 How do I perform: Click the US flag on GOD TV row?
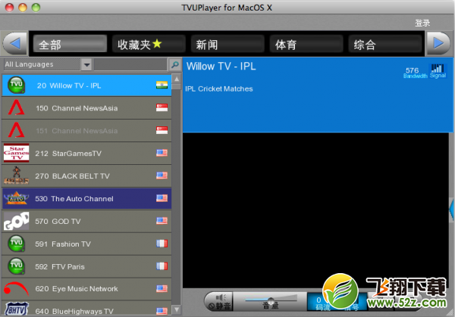pos(162,221)
